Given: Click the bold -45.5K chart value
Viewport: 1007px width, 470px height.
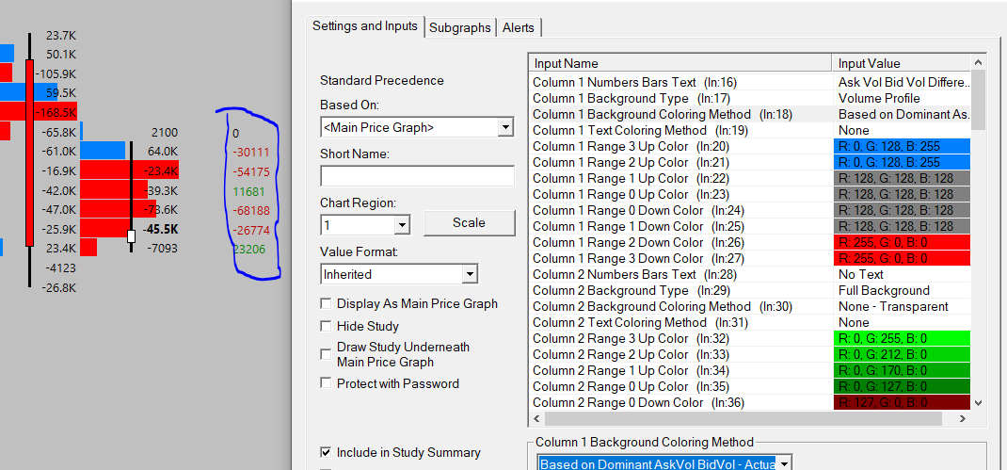Looking at the screenshot, I should [x=161, y=230].
